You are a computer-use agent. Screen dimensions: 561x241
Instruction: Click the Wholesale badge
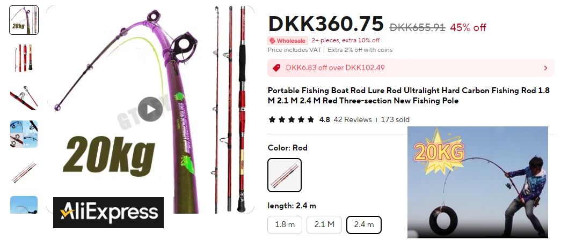[288, 41]
